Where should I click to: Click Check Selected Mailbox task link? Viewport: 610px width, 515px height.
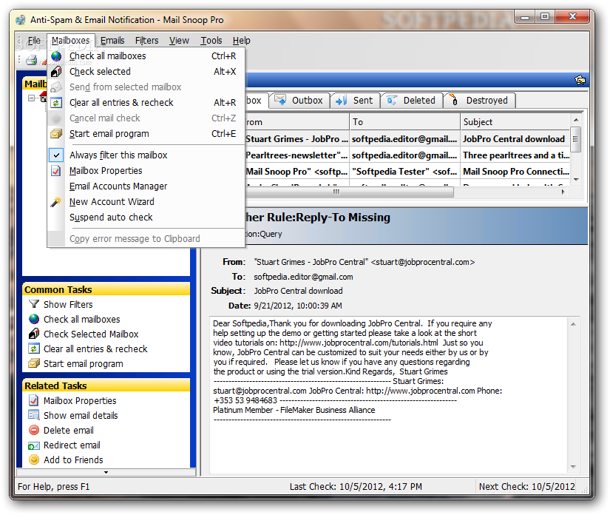coord(91,334)
